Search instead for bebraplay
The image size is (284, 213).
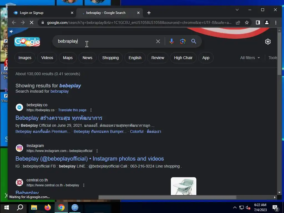click(x=59, y=91)
